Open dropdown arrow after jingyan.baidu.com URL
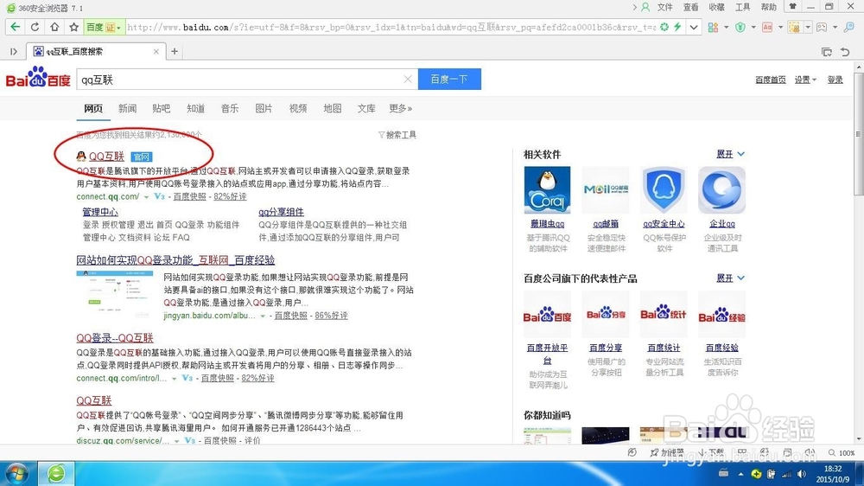Image resolution: width=864 pixels, height=486 pixels. point(263,317)
